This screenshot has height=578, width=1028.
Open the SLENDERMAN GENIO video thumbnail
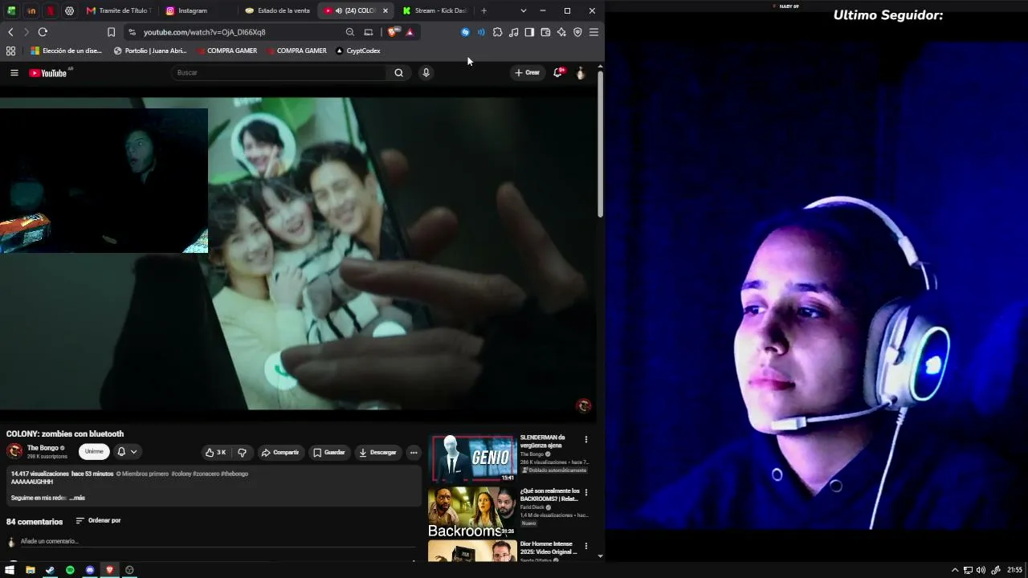(x=474, y=458)
